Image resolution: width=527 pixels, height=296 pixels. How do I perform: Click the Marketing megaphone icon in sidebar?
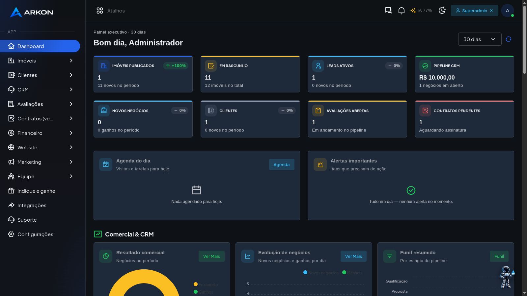[x=11, y=162]
